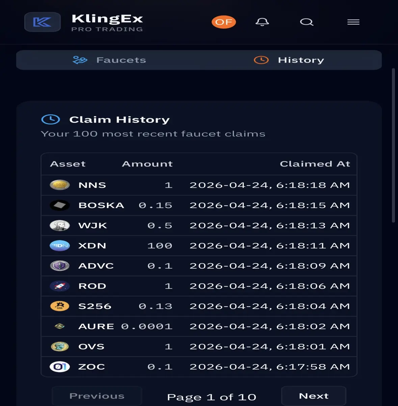The height and width of the screenshot is (406, 398).
Task: Click the Previous page button
Action: pyautogui.click(x=97, y=396)
